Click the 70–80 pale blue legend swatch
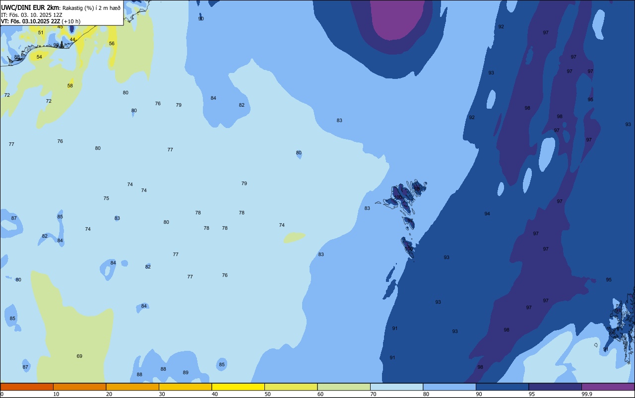This screenshot has height=398, width=635. (x=396, y=387)
